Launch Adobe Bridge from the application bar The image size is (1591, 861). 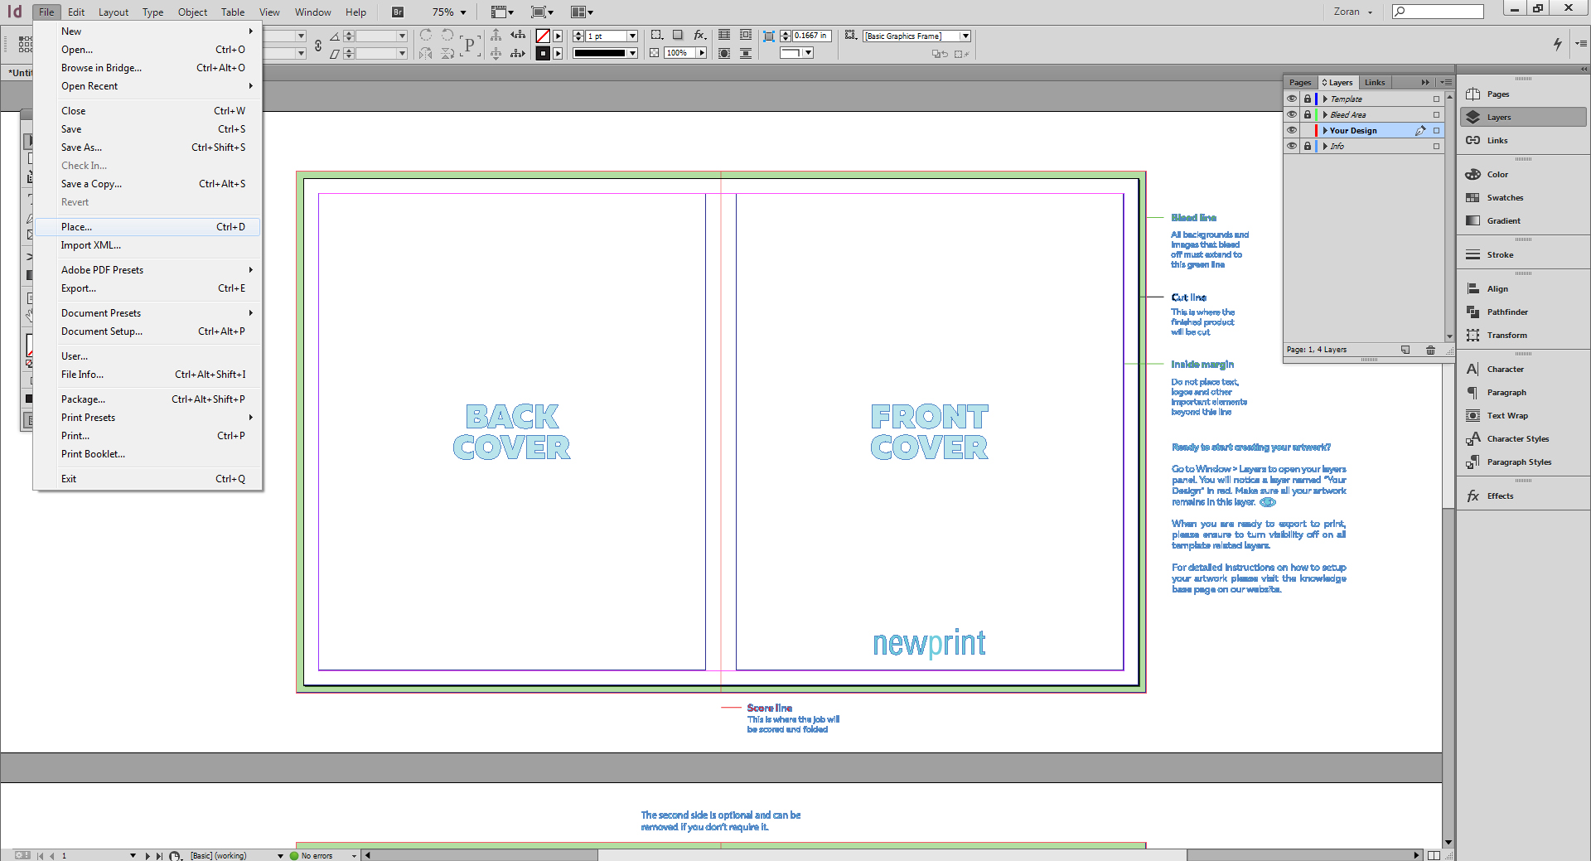click(397, 12)
